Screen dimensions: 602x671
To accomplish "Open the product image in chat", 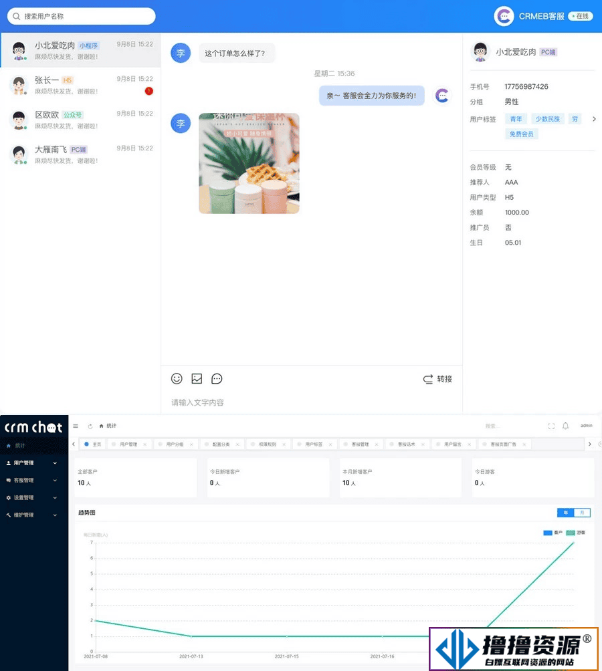I will click(x=249, y=163).
